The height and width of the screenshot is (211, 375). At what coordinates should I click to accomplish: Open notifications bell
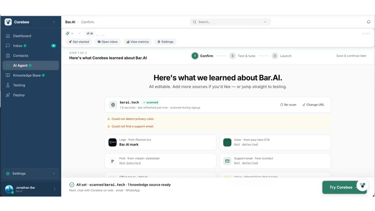tap(368, 22)
